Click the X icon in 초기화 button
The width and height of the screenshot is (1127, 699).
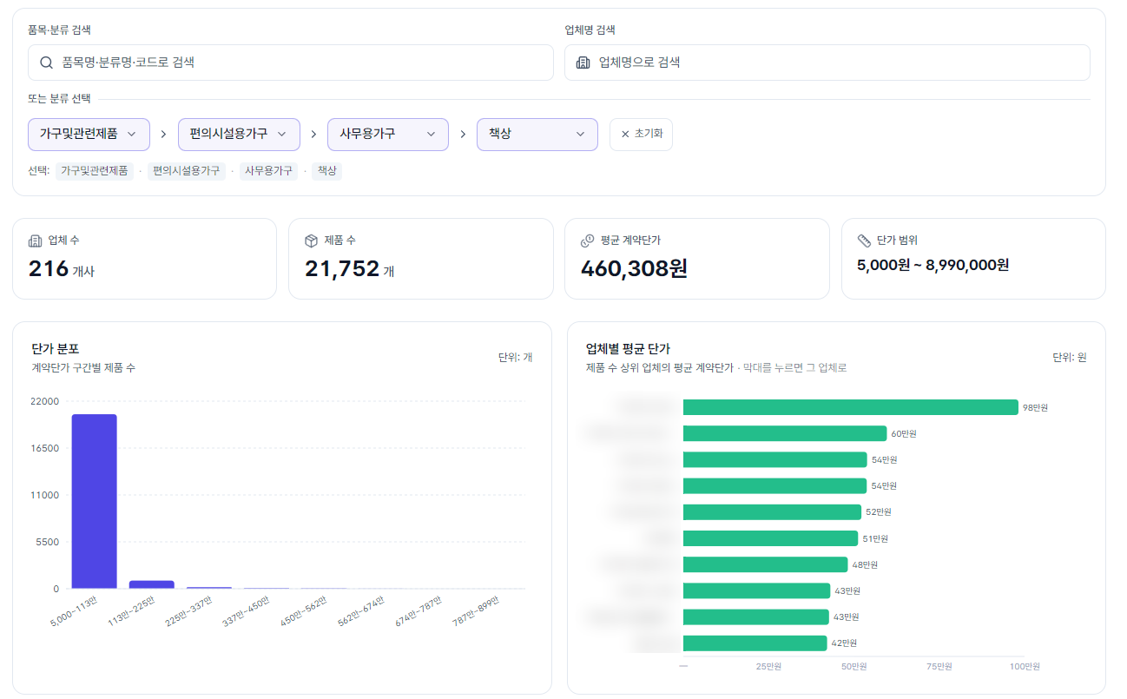[625, 135]
